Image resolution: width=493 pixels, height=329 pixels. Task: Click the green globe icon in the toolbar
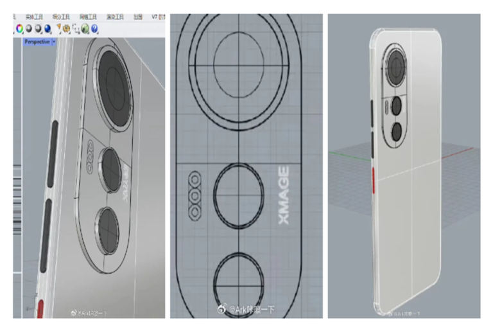[85, 28]
